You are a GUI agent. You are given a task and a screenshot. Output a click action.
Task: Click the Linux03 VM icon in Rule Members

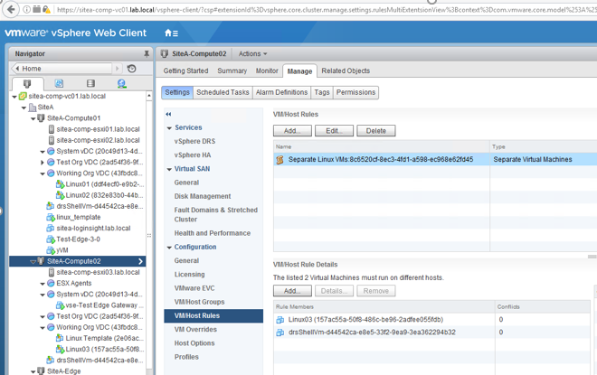click(x=280, y=319)
